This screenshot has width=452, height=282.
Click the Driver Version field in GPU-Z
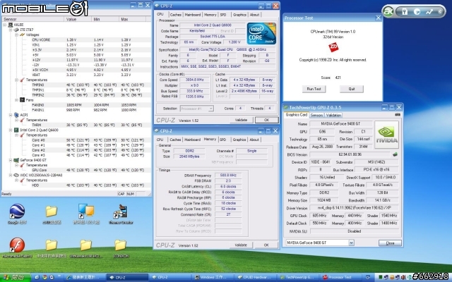355,208
